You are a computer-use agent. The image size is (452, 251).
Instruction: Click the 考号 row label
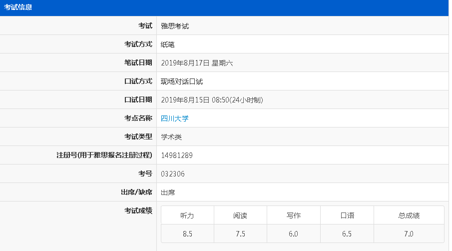(145, 173)
